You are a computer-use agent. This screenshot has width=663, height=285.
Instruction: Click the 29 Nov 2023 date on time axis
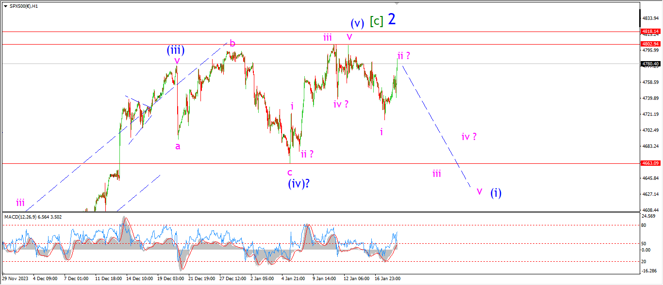[15, 279]
